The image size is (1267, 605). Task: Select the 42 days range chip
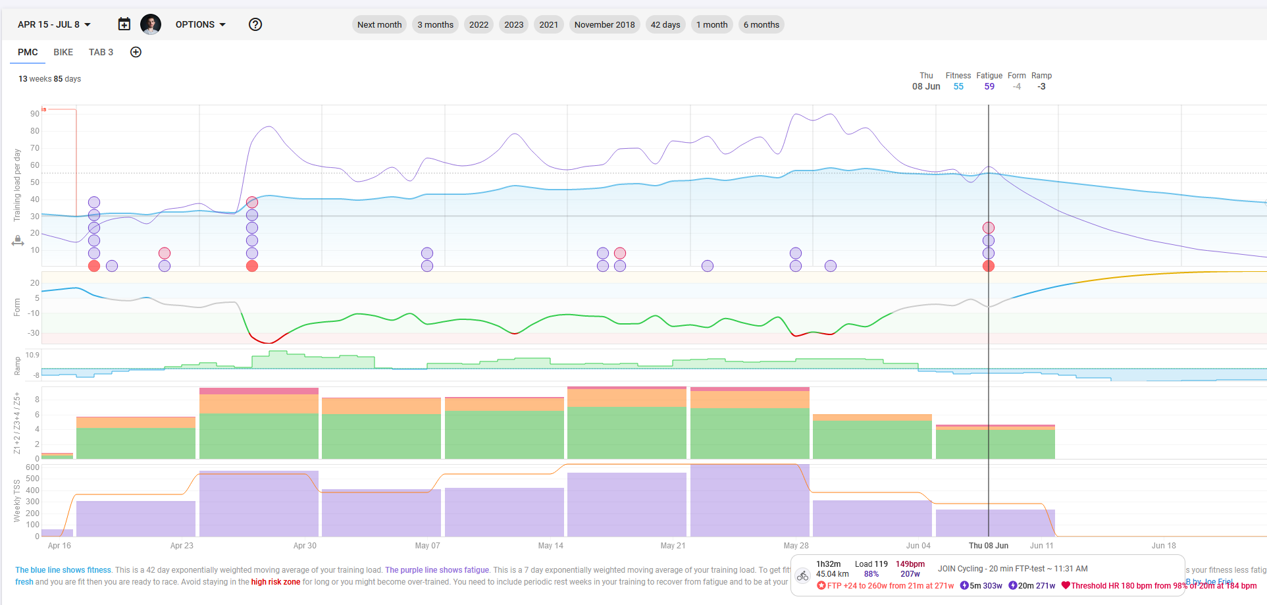point(665,24)
